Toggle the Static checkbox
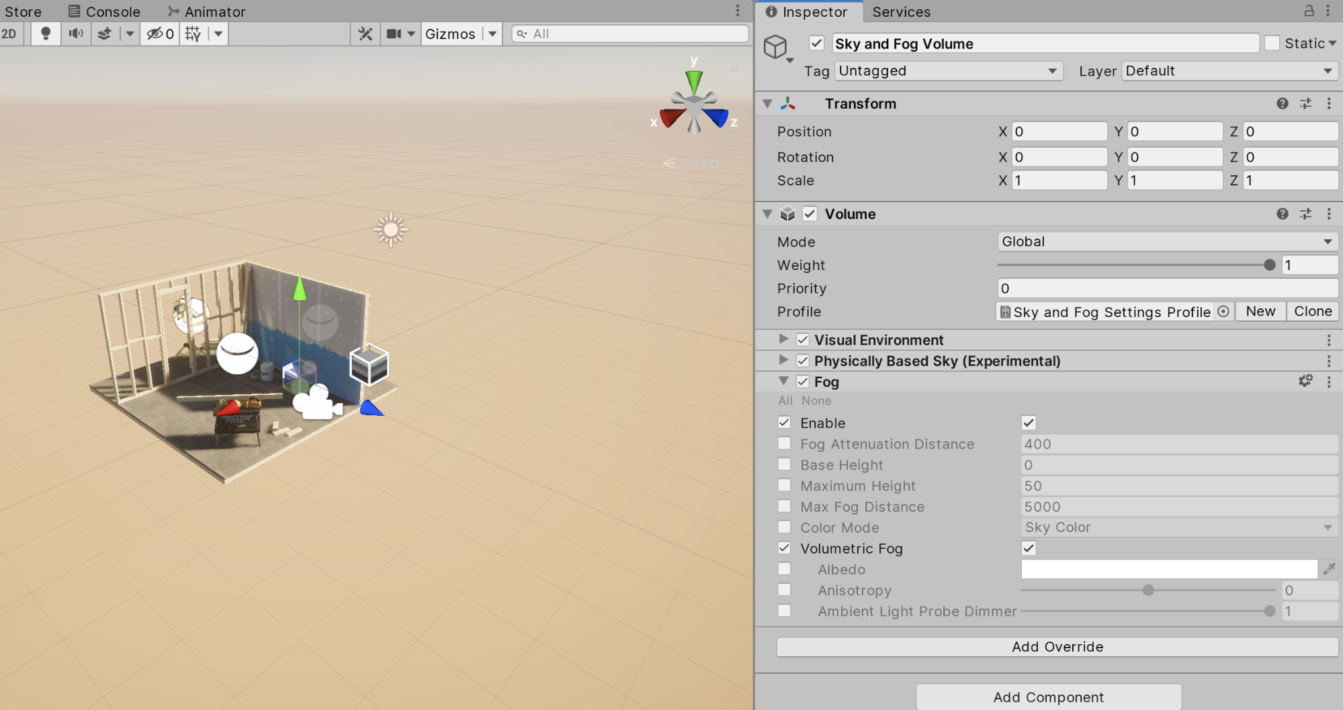Viewport: 1343px width, 710px height. pyautogui.click(x=1272, y=44)
